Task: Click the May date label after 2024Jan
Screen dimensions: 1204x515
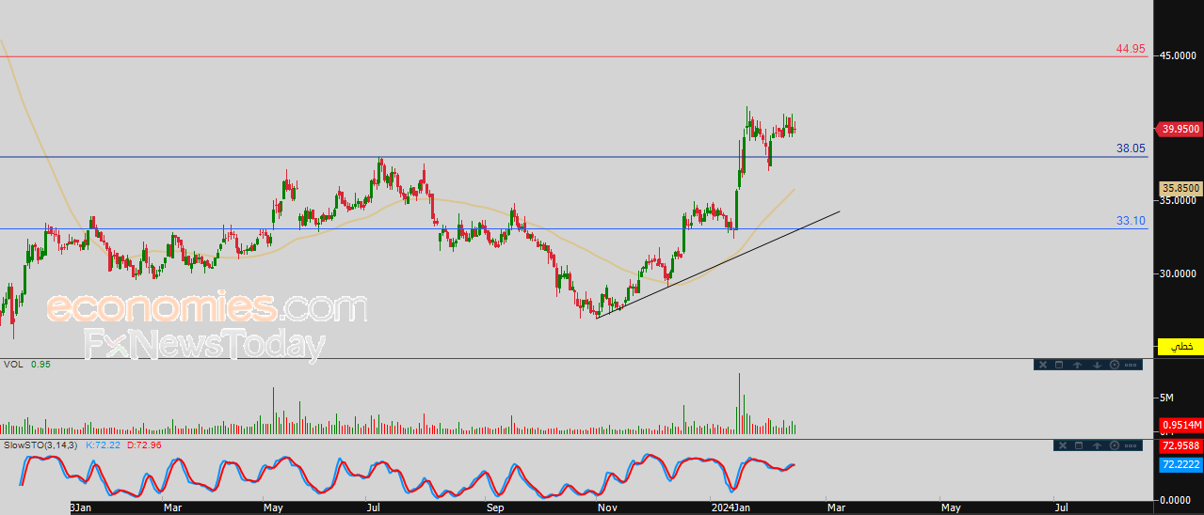Action: 951,507
